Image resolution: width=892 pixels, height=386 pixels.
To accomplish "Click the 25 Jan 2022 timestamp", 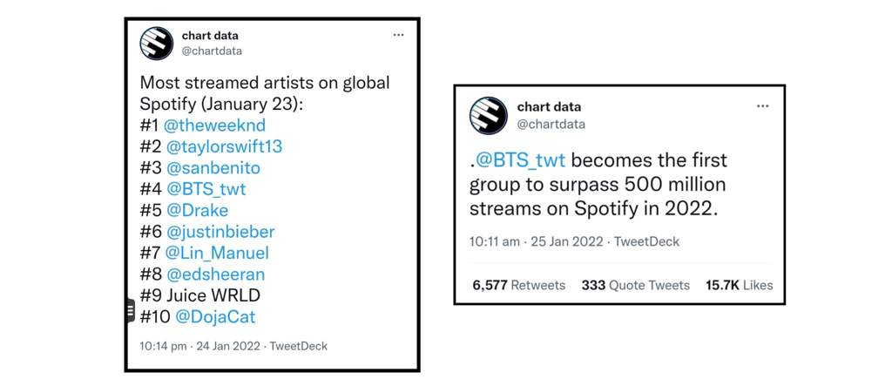I will pos(566,241).
